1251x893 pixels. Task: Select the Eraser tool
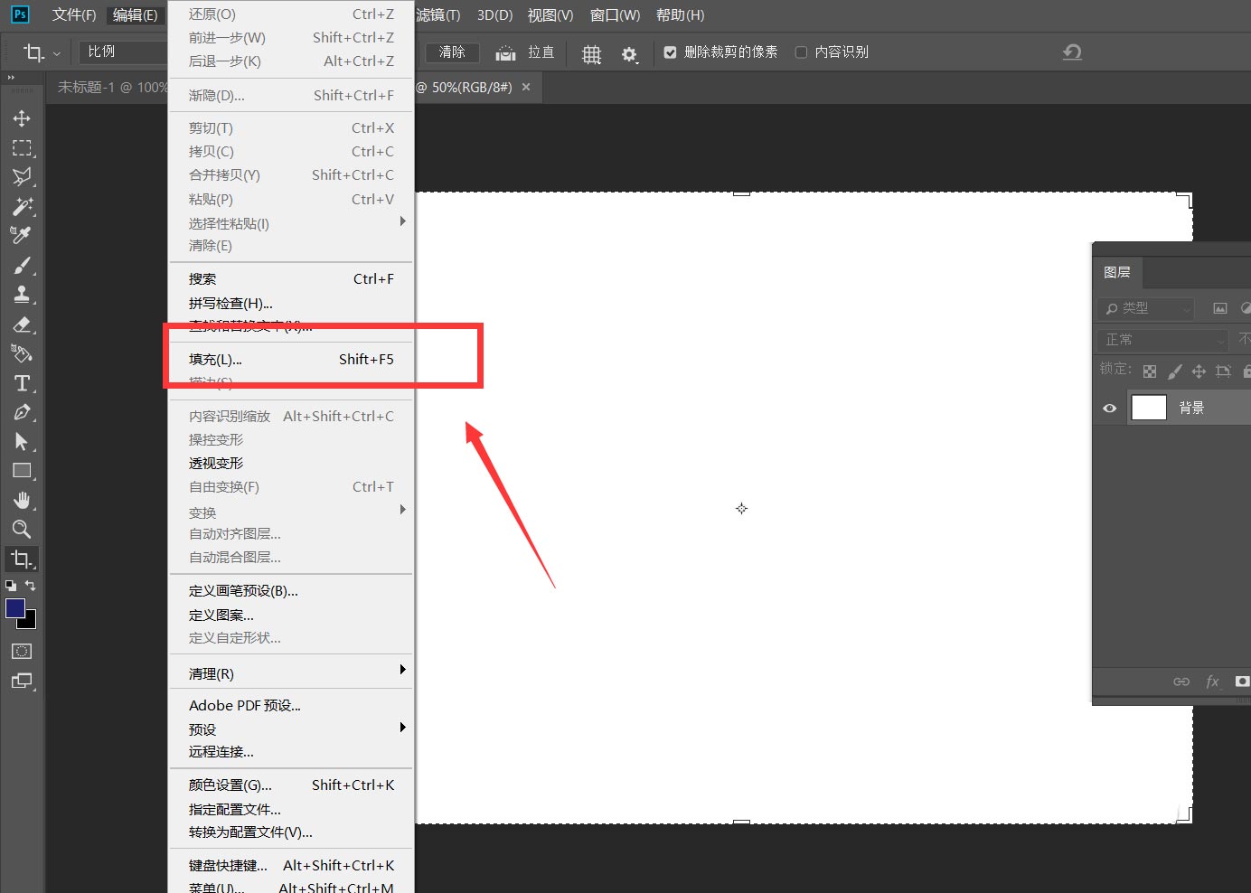point(22,324)
